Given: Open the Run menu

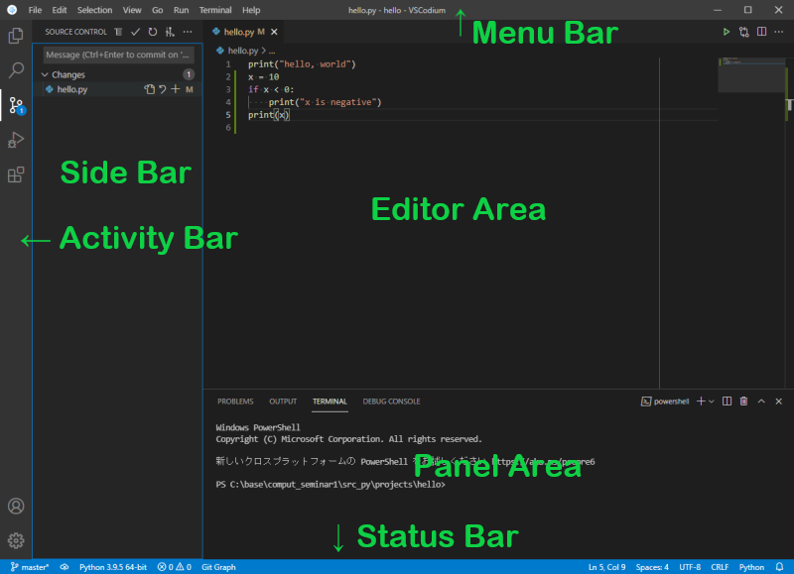Looking at the screenshot, I should 181,10.
